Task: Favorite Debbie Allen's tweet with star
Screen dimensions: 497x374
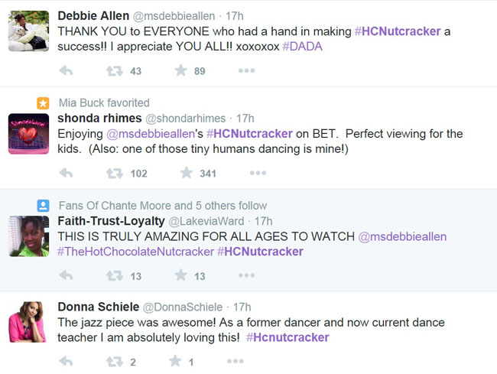Action: pyautogui.click(x=180, y=71)
